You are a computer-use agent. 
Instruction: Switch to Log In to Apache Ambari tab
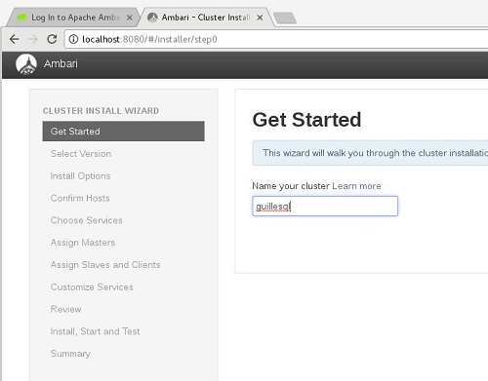click(74, 18)
